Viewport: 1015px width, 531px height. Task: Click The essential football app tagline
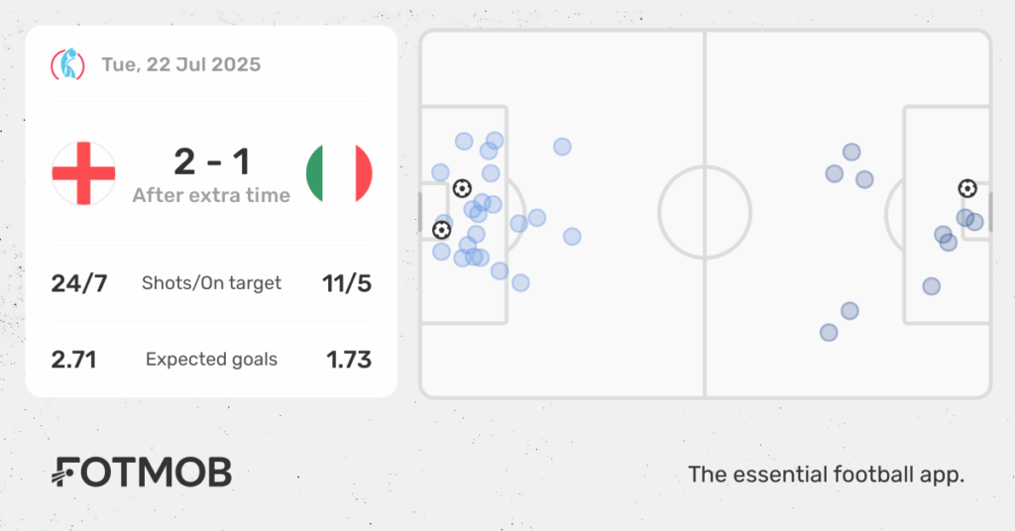click(826, 475)
